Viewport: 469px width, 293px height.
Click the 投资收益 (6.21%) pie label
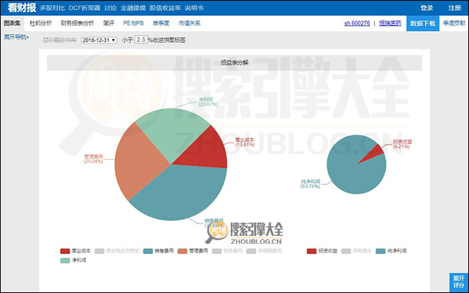pyautogui.click(x=402, y=144)
